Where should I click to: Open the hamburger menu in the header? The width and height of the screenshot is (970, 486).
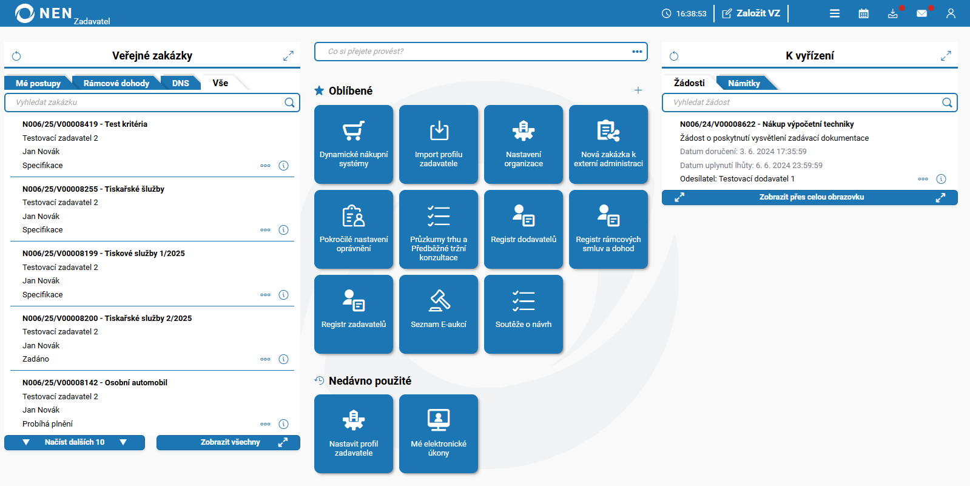pos(835,13)
